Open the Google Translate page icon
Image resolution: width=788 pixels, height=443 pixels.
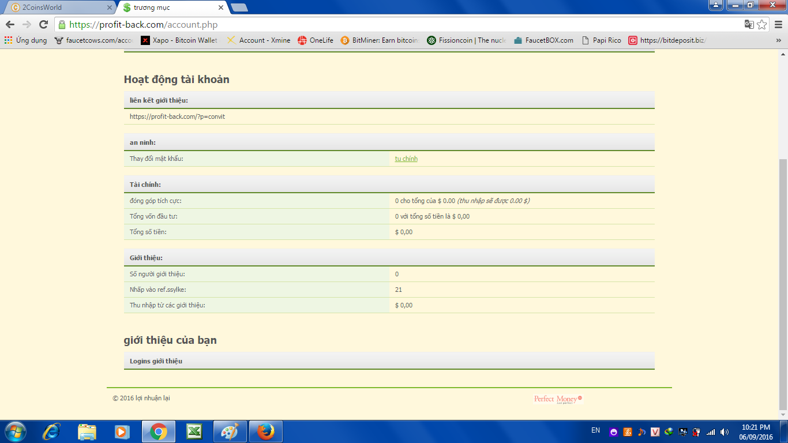coord(749,25)
